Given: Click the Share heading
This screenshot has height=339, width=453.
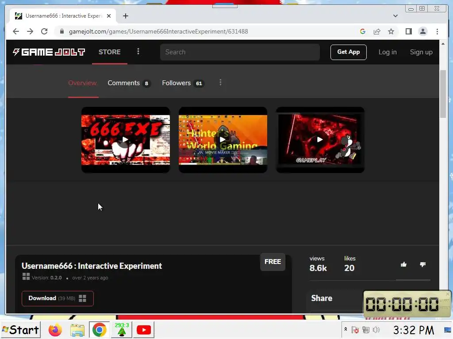Looking at the screenshot, I should [322, 298].
